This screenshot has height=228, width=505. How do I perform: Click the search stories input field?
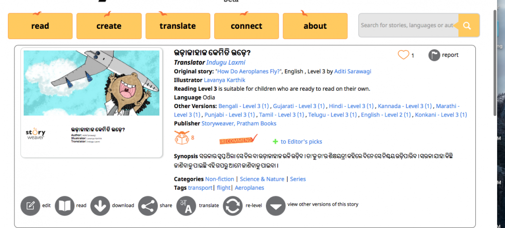[x=407, y=25]
